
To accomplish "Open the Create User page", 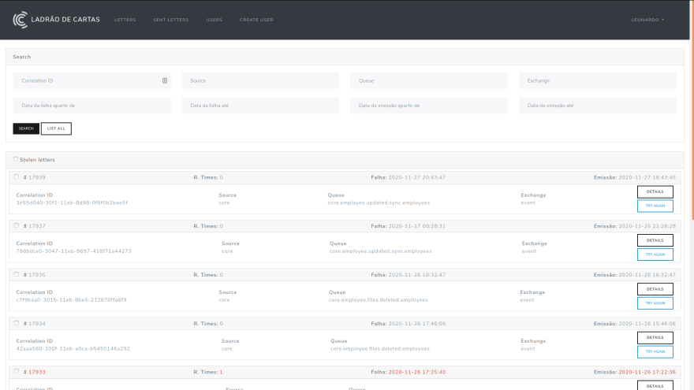I will pos(256,20).
